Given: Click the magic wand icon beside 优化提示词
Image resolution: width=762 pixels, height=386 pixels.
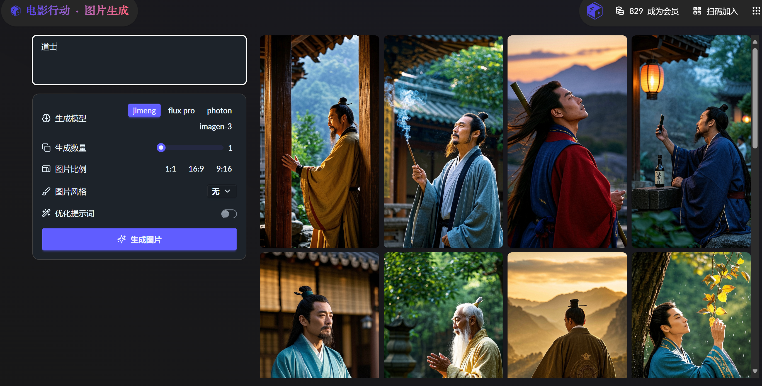Looking at the screenshot, I should [x=46, y=213].
